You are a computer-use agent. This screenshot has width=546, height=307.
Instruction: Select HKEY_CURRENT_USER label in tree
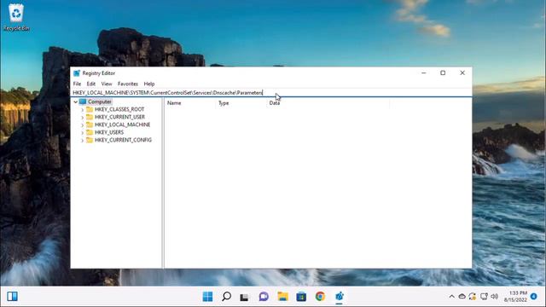pyautogui.click(x=119, y=117)
